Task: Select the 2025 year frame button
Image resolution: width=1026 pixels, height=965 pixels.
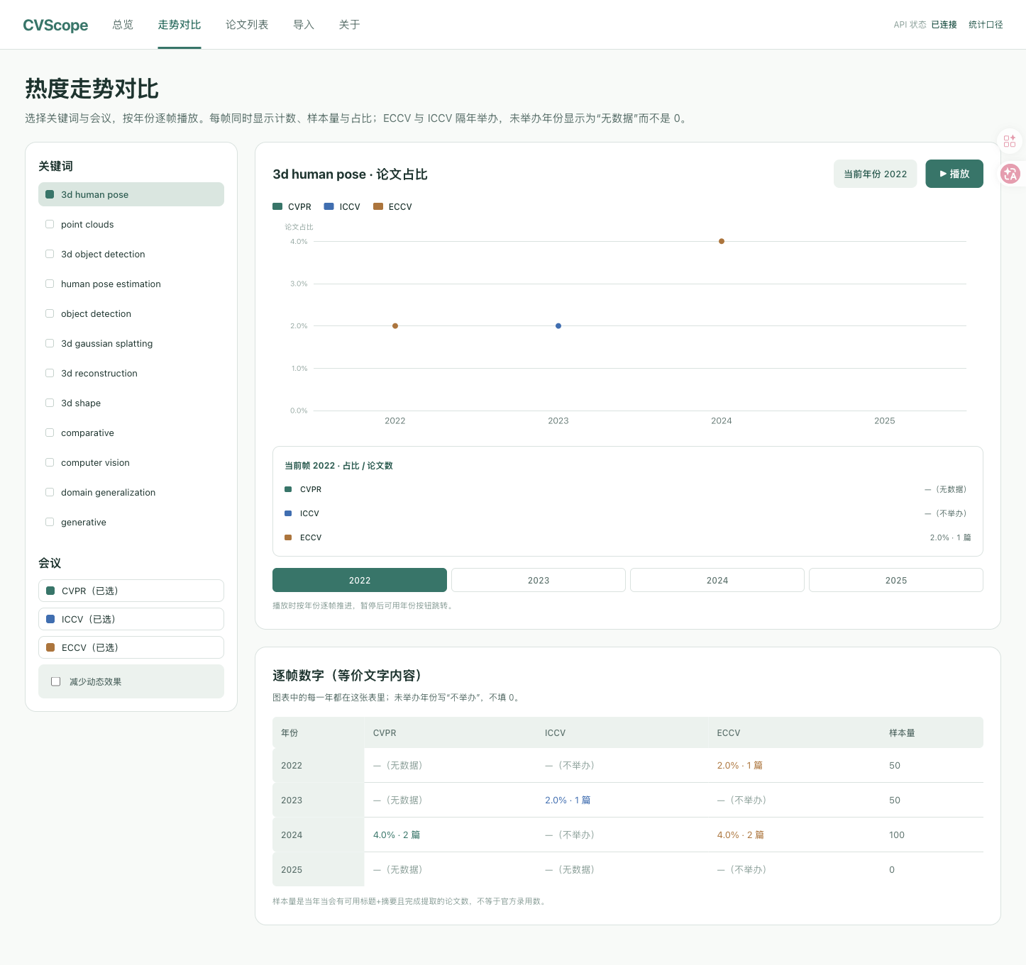Action: (x=896, y=580)
